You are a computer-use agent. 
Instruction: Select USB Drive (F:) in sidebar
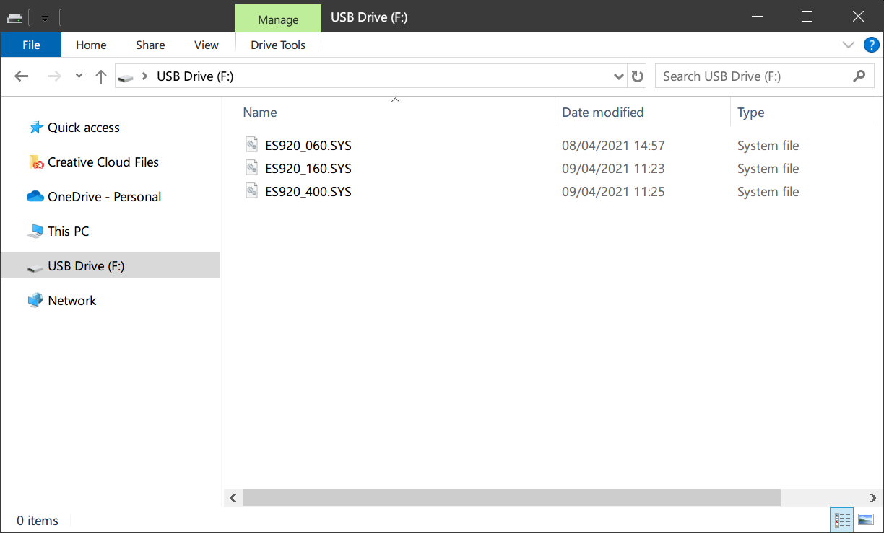pos(86,266)
